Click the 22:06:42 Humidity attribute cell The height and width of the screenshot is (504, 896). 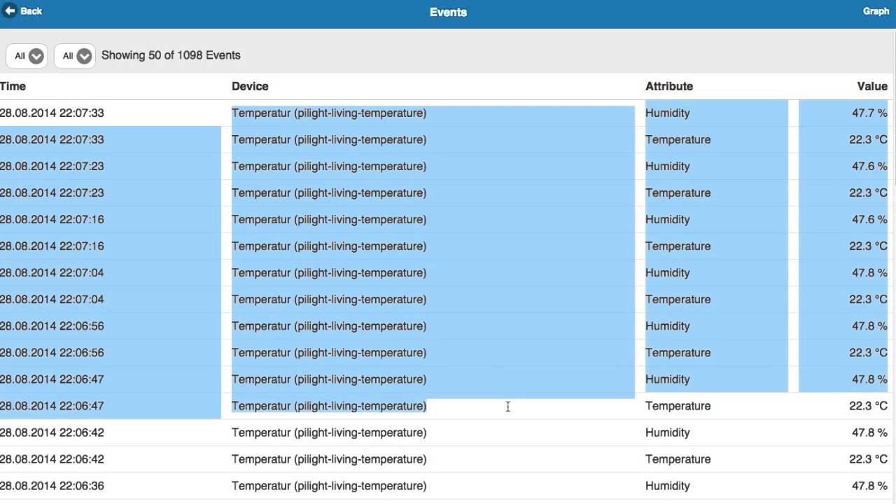pyautogui.click(x=667, y=433)
